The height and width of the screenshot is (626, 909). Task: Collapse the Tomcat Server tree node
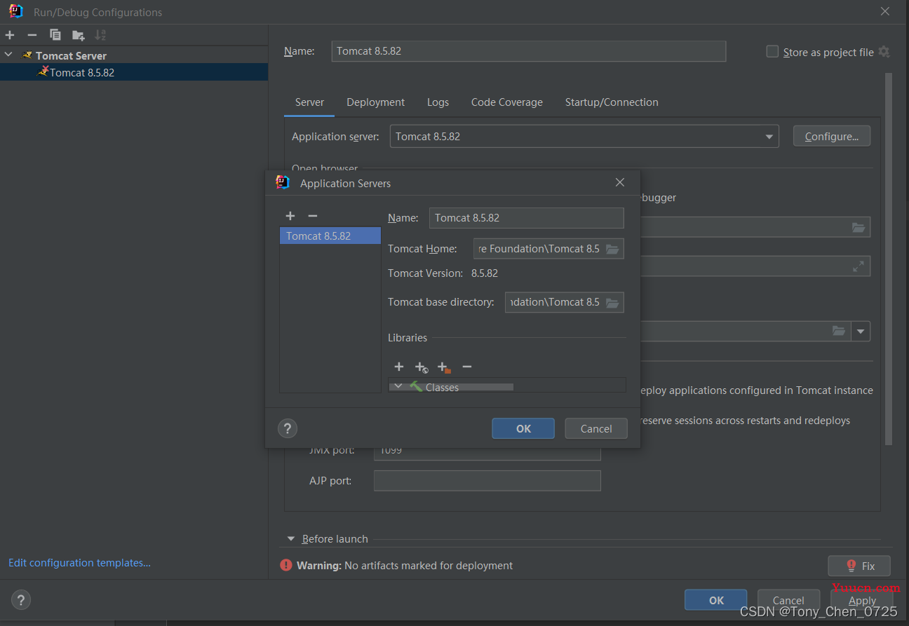(8, 55)
